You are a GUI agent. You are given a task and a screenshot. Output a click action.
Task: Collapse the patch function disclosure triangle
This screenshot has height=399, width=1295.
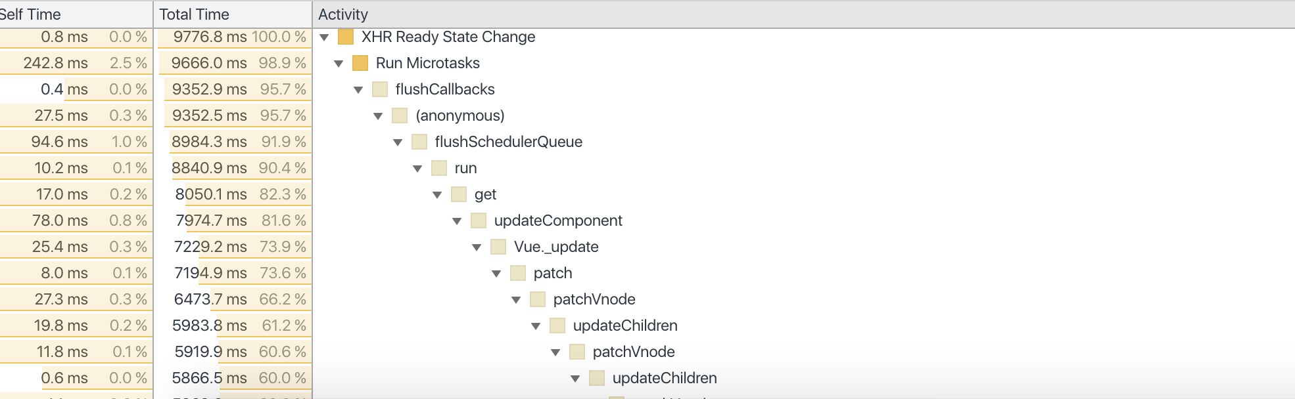tap(496, 274)
